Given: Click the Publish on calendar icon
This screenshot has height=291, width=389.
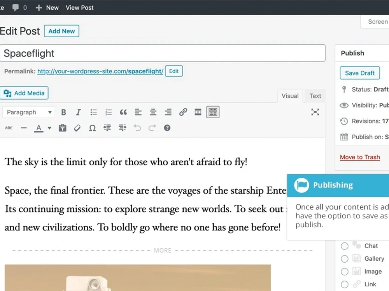Looking at the screenshot, I should (344, 137).
